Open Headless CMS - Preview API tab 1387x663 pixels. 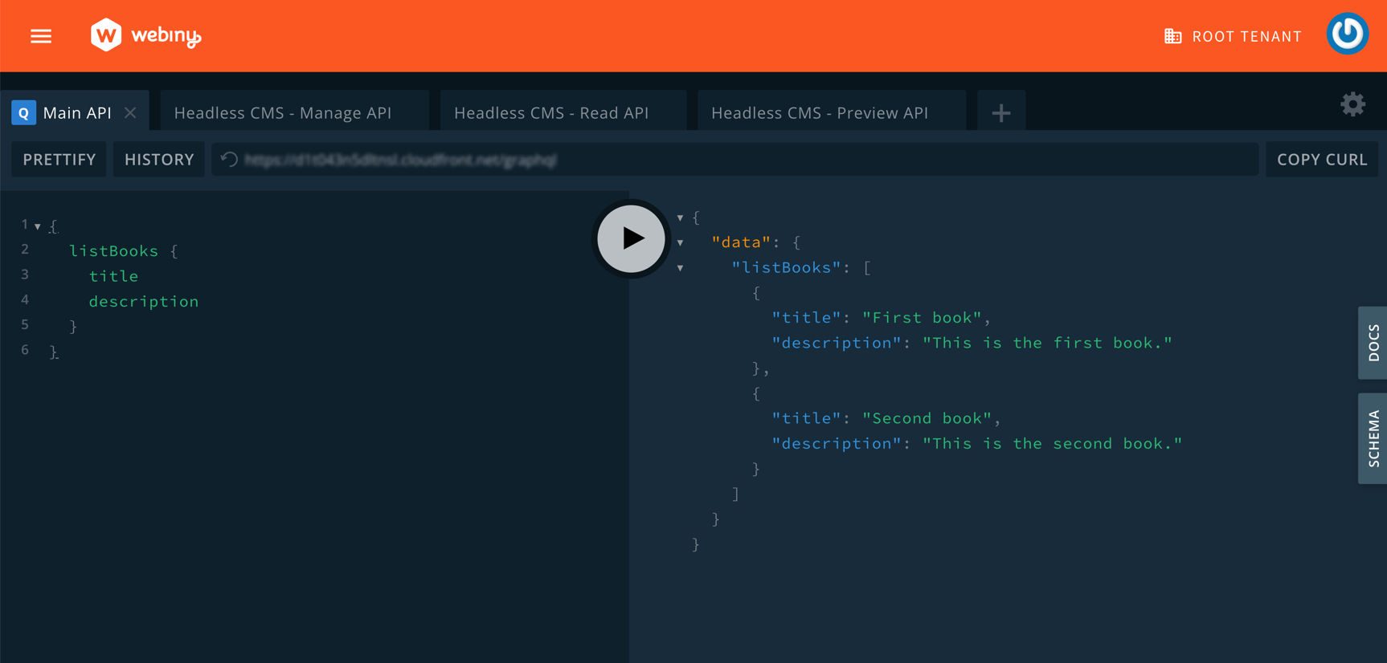(820, 113)
